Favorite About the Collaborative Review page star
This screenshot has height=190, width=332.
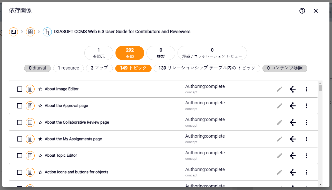(x=40, y=123)
